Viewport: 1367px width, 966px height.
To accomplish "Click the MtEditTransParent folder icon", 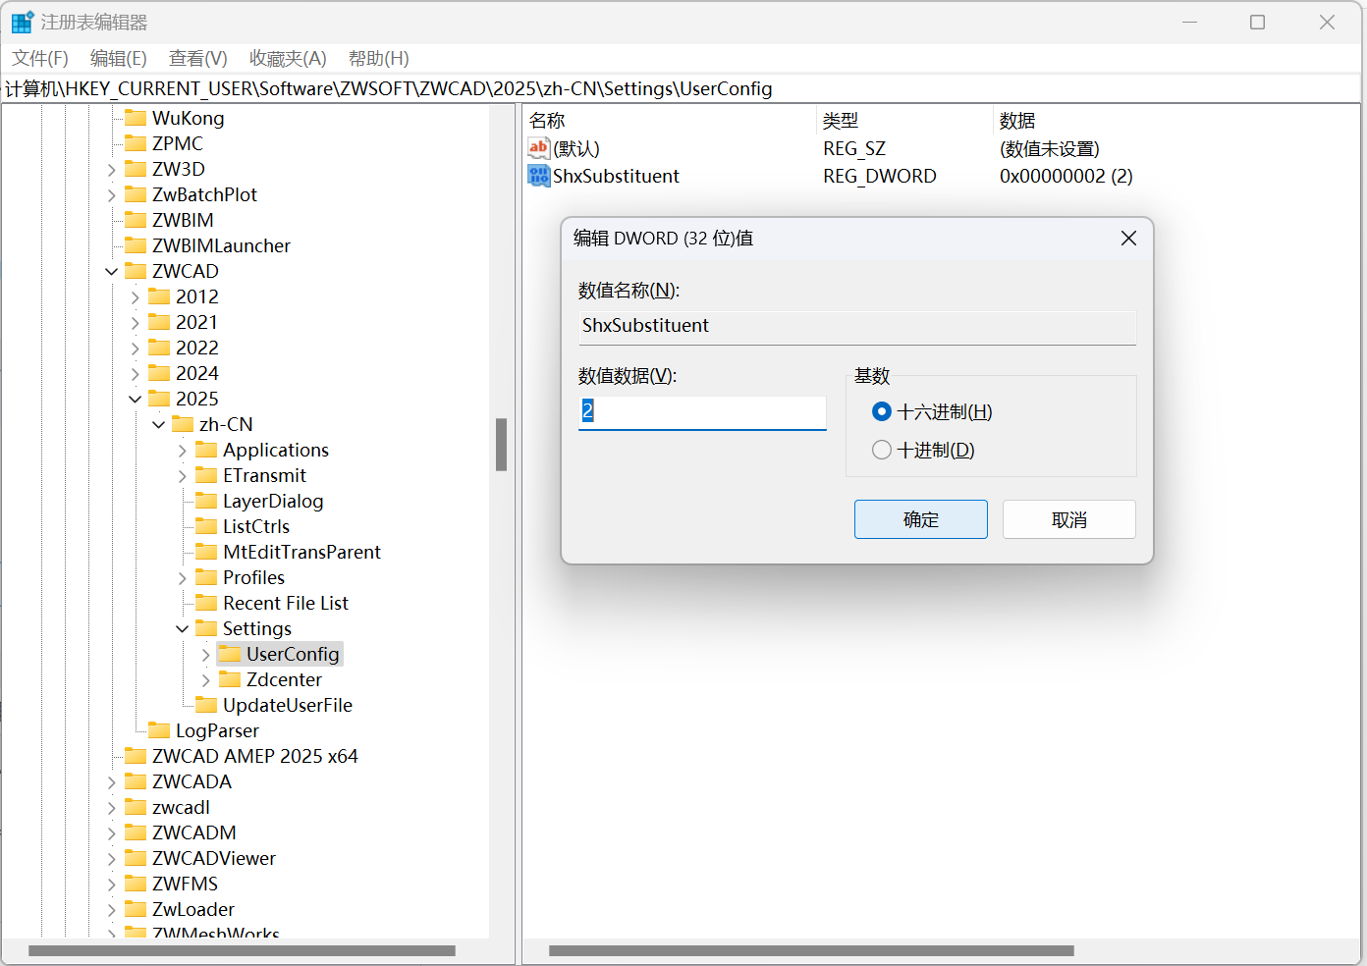I will (x=206, y=552).
